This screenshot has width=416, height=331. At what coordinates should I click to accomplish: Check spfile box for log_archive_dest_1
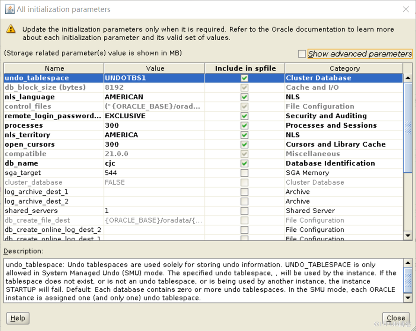[244, 192]
